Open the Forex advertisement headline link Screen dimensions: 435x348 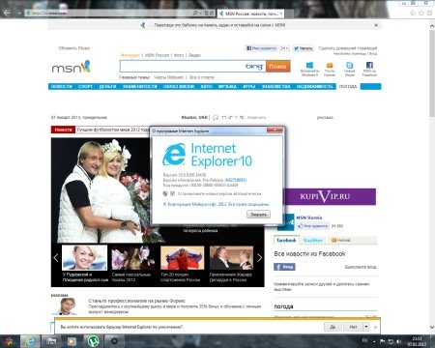[136, 301]
